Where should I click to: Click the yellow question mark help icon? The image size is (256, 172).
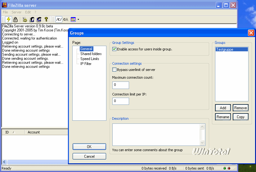click(x=46, y=20)
